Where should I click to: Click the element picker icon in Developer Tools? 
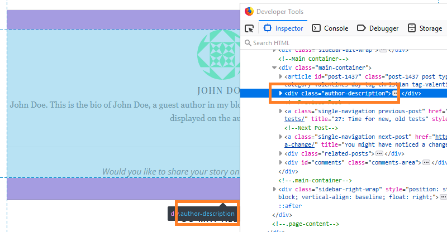[x=249, y=28]
